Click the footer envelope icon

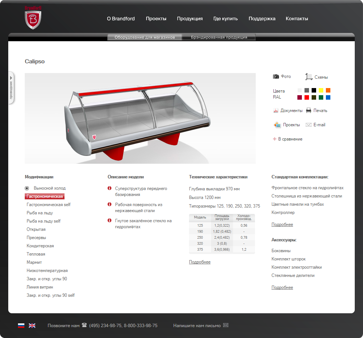click(226, 325)
